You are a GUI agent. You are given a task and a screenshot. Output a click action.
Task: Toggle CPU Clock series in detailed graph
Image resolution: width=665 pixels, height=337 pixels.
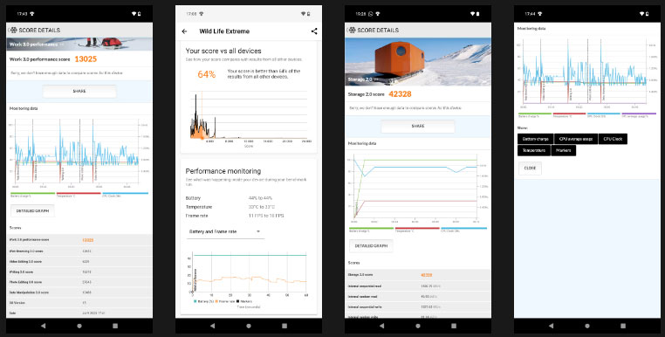pos(613,139)
